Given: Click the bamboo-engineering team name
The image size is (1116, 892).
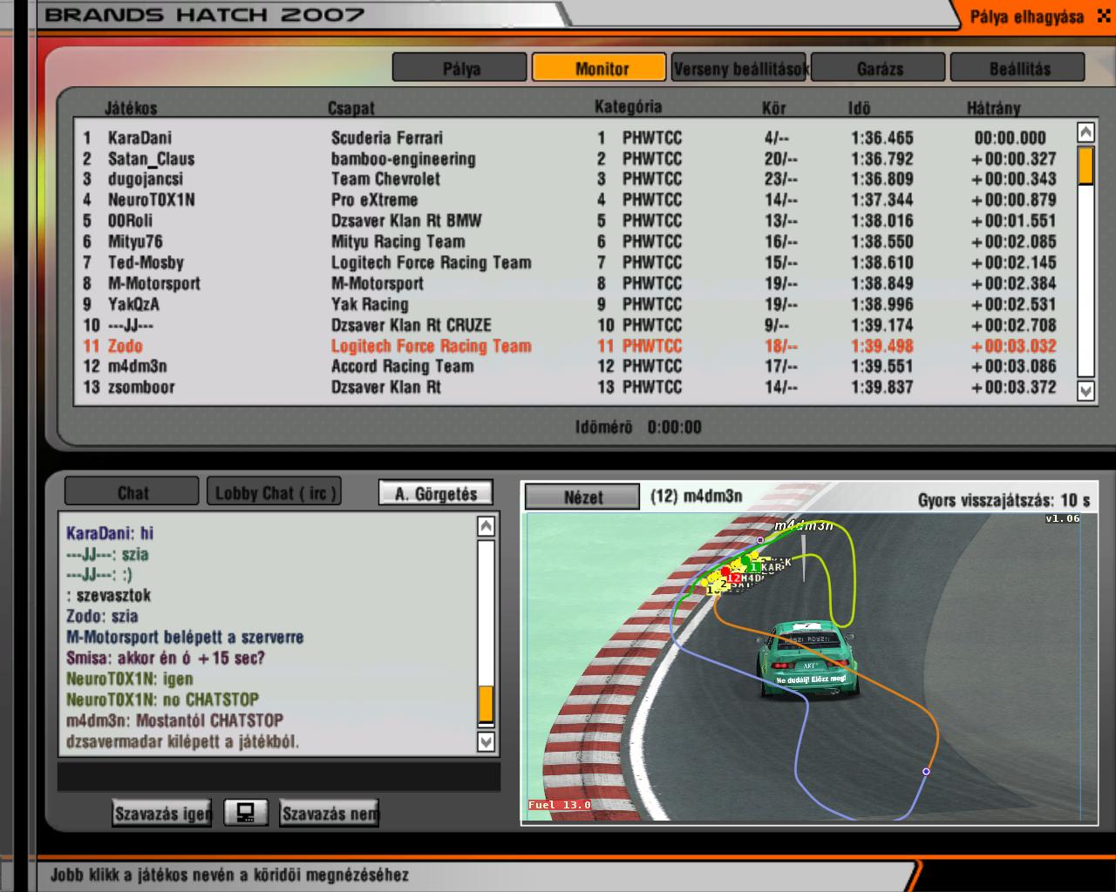Looking at the screenshot, I should 403,159.
